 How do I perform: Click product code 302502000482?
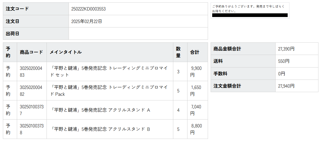click(31, 91)
